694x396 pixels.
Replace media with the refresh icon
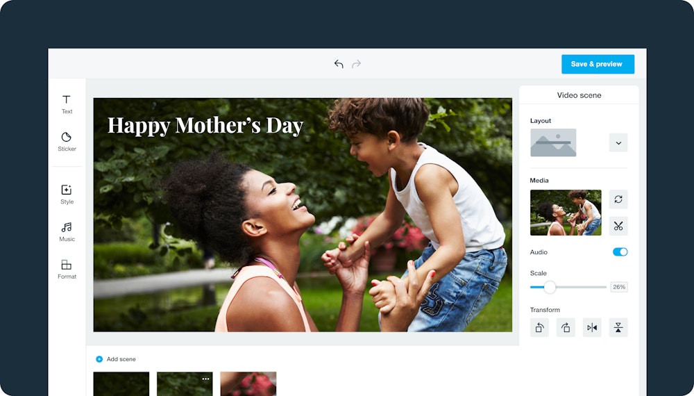point(618,199)
